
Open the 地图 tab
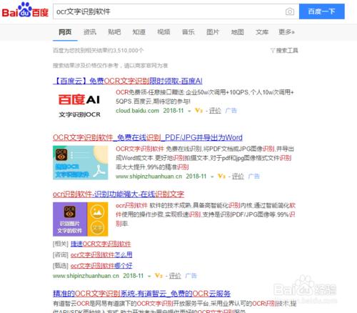(238, 32)
